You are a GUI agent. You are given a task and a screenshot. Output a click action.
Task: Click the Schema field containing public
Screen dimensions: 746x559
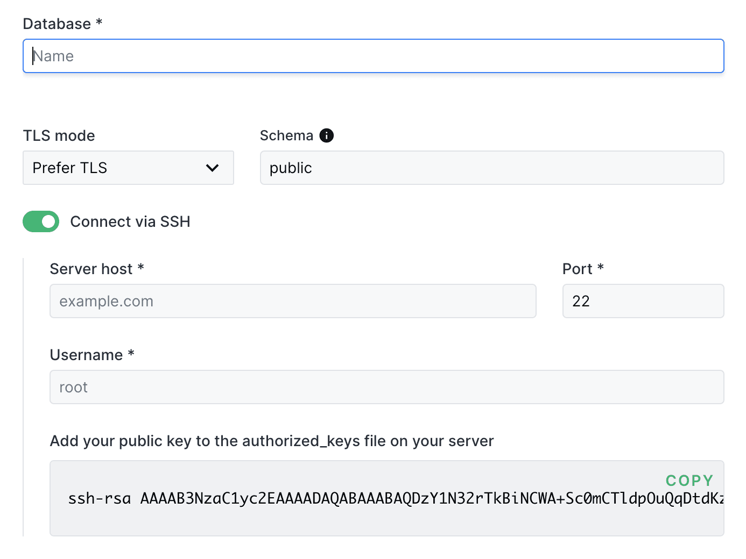point(492,168)
